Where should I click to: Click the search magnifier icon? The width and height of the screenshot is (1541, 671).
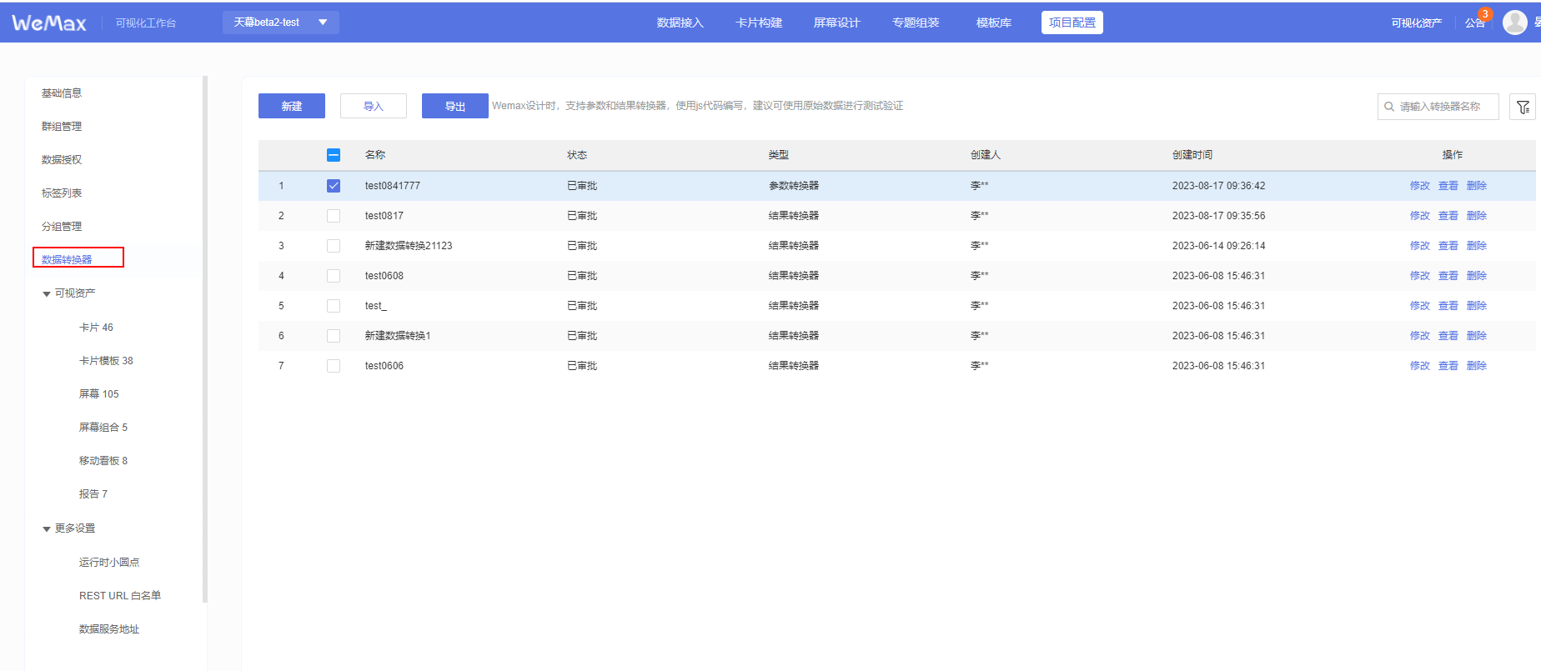pos(1389,107)
